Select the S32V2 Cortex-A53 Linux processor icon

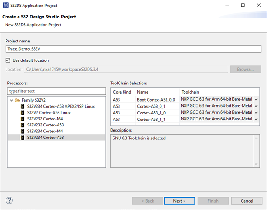click(23, 113)
